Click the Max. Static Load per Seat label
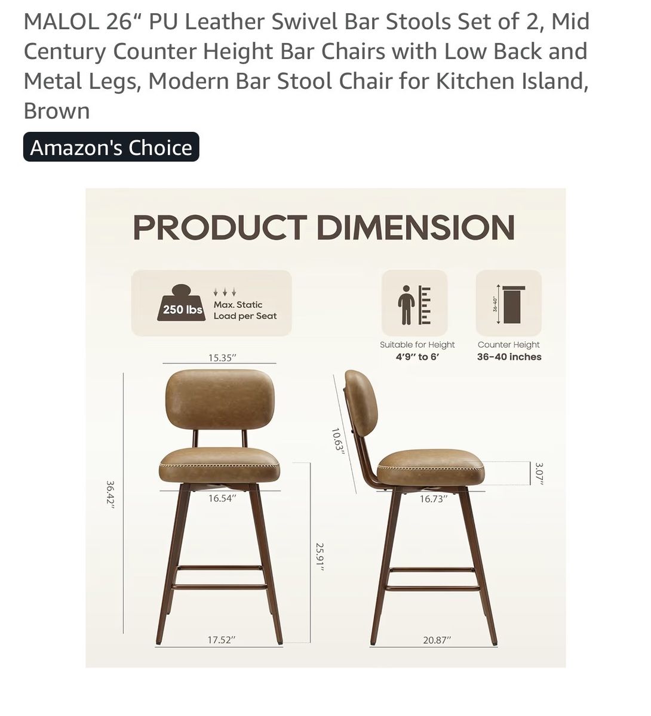 click(x=245, y=310)
